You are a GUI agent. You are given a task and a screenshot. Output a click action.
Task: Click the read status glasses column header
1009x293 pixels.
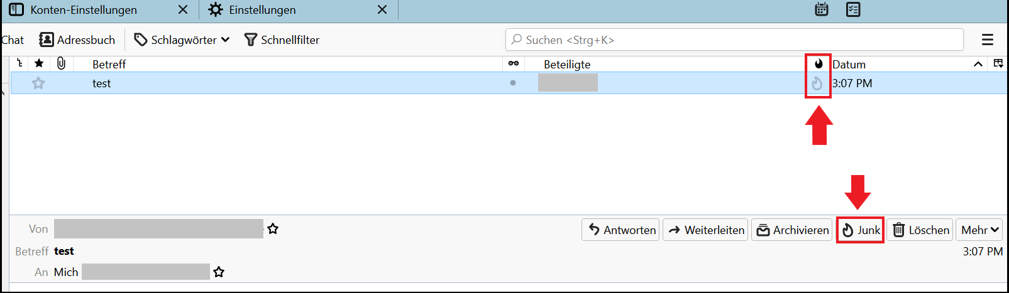[x=514, y=63]
